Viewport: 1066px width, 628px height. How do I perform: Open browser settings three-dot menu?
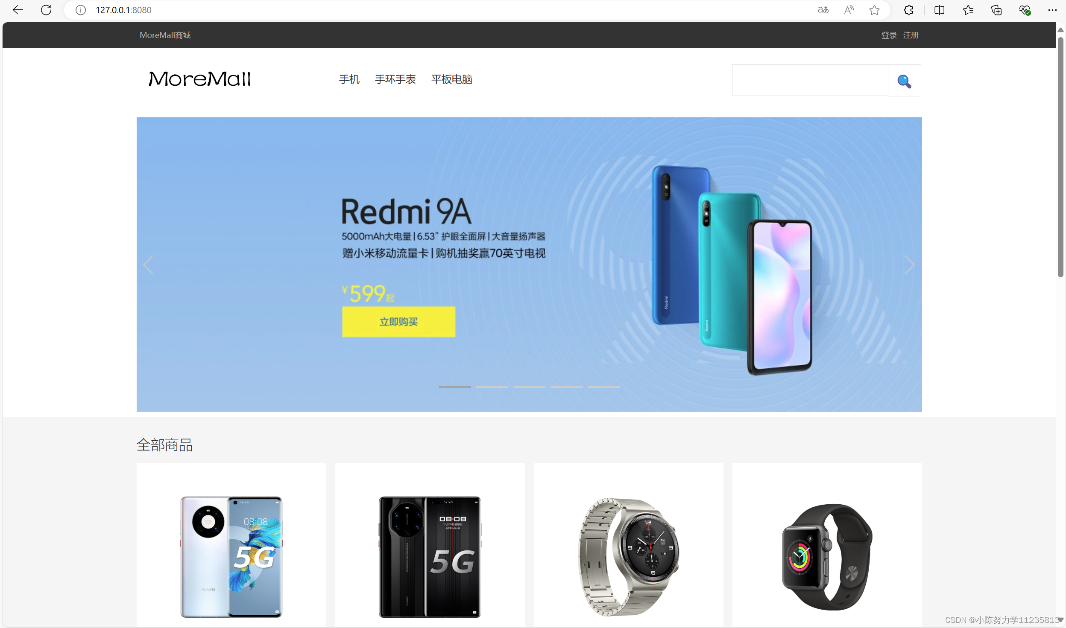1052,10
